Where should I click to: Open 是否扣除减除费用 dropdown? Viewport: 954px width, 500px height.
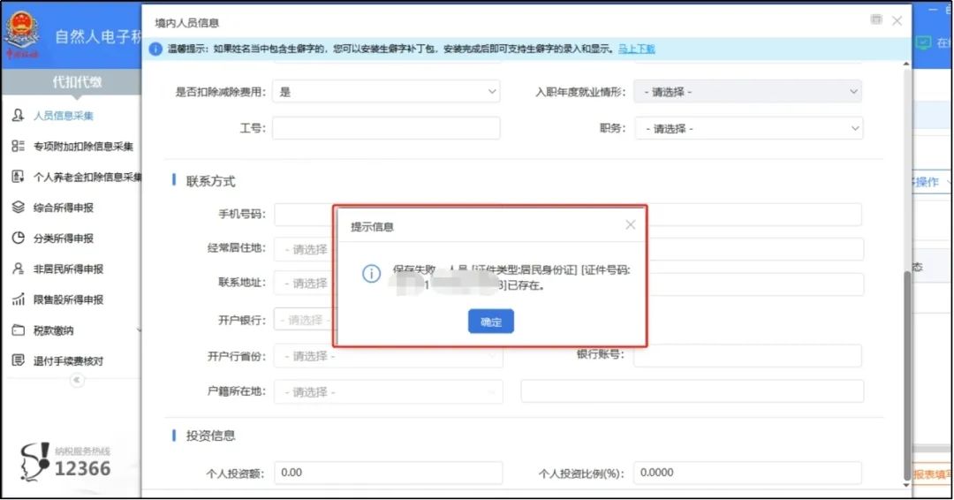[386, 92]
